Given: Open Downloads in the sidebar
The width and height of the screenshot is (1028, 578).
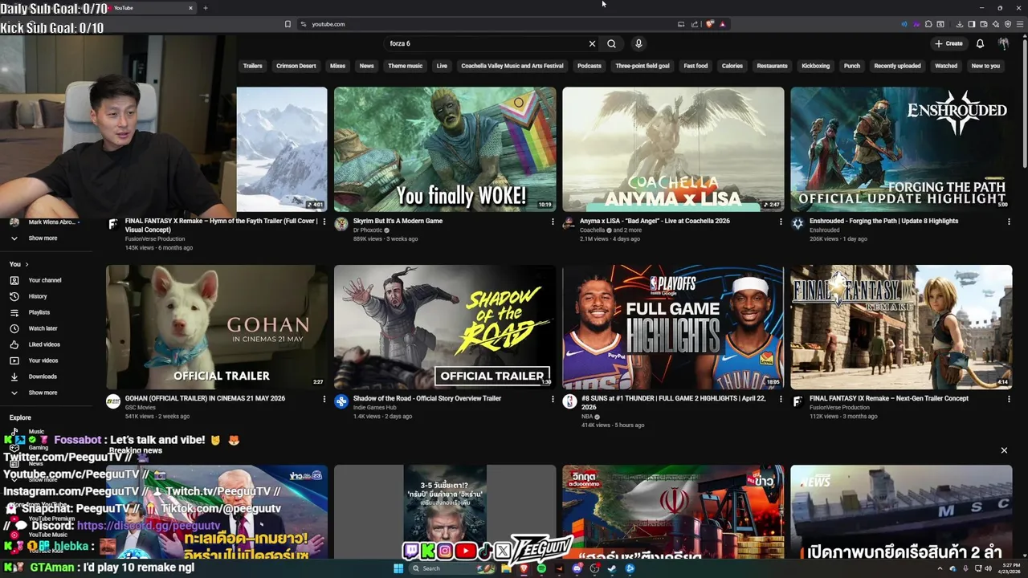Looking at the screenshot, I should coord(43,377).
